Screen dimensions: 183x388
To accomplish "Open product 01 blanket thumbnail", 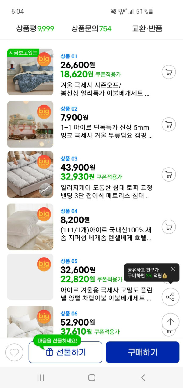I will tap(30, 72).
